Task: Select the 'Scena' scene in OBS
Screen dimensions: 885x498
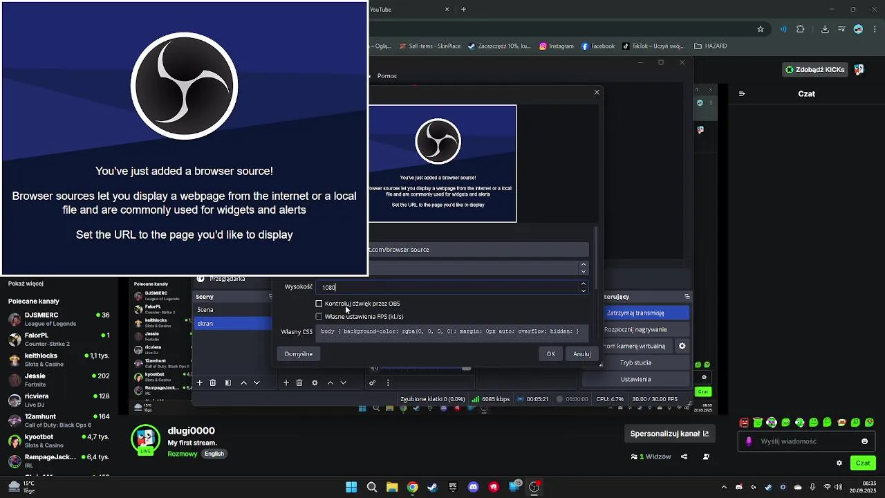Action: tap(234, 310)
